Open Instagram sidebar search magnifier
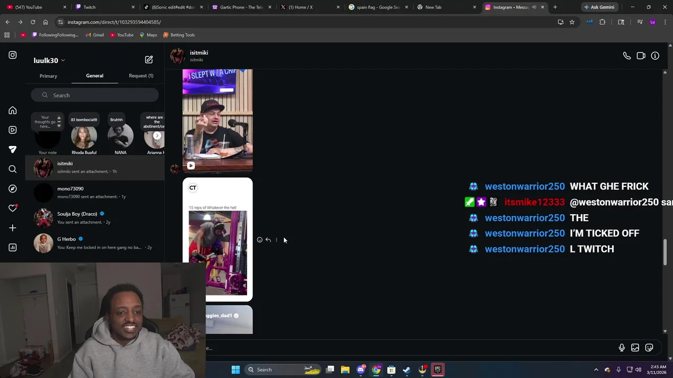This screenshot has width=673, height=378. coord(13,169)
